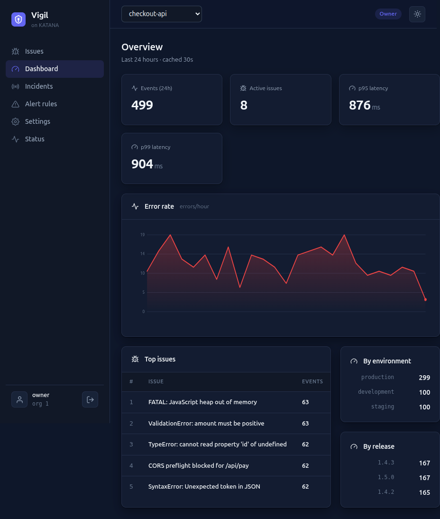Viewport: 440px width, 519px height.
Task: Click the Status pulse icon in sidebar
Action: click(15, 139)
